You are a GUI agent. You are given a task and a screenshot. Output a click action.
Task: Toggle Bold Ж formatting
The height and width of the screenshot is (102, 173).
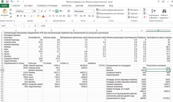18,16
